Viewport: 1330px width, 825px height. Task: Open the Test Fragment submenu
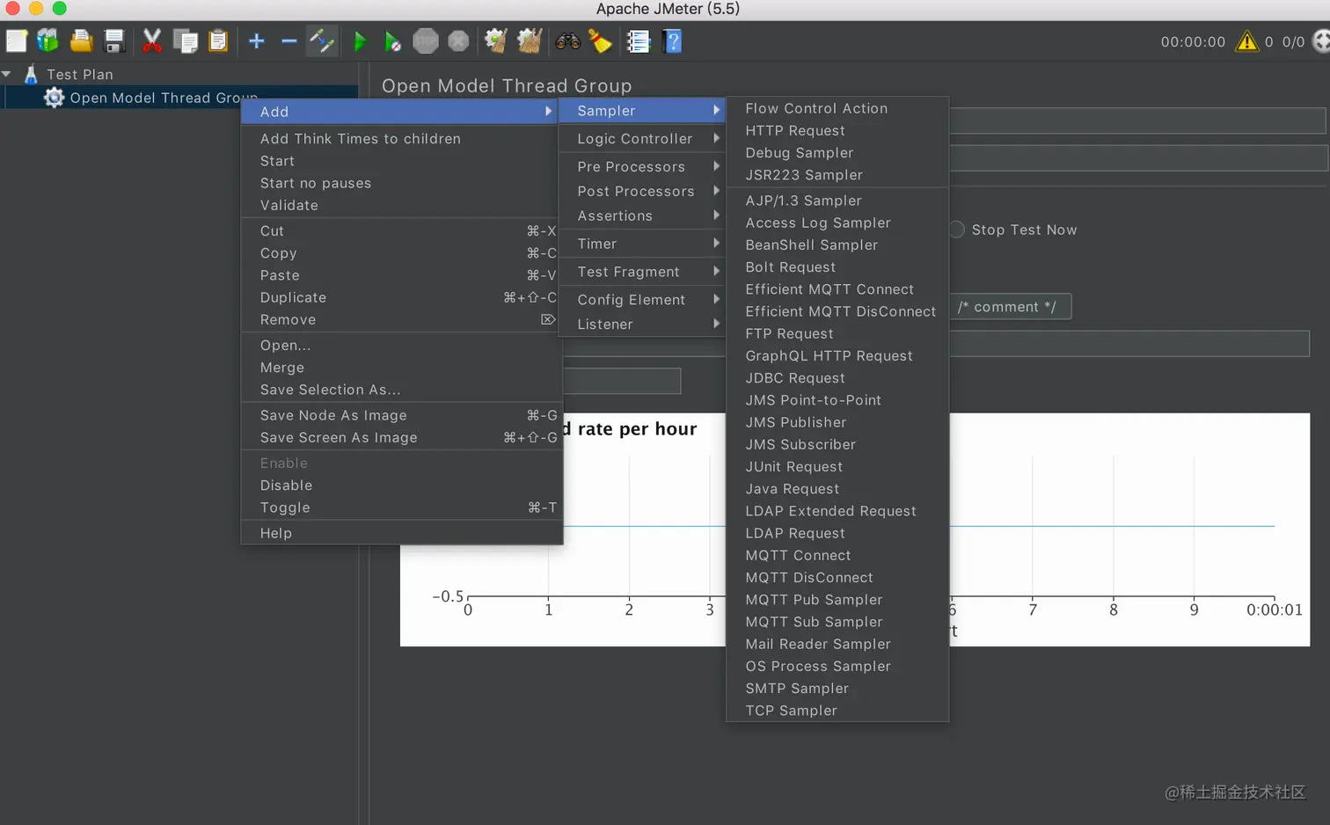pos(642,272)
